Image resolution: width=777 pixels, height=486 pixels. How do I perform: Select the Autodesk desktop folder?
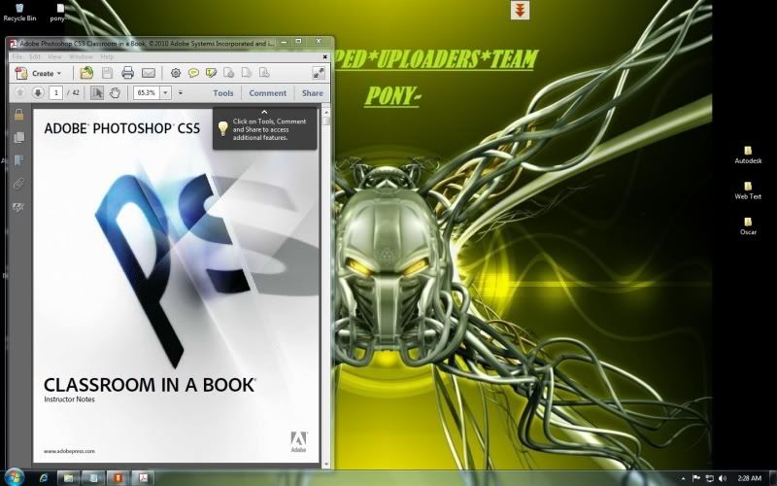pos(748,155)
